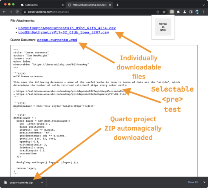Click the address bar URL field
The width and height of the screenshot is (208, 188).
pyautogui.click(x=88, y=12)
